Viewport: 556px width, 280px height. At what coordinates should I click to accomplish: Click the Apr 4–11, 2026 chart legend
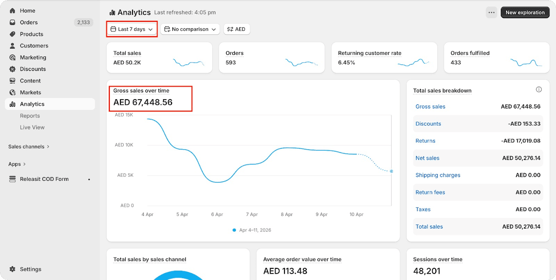coord(253,230)
